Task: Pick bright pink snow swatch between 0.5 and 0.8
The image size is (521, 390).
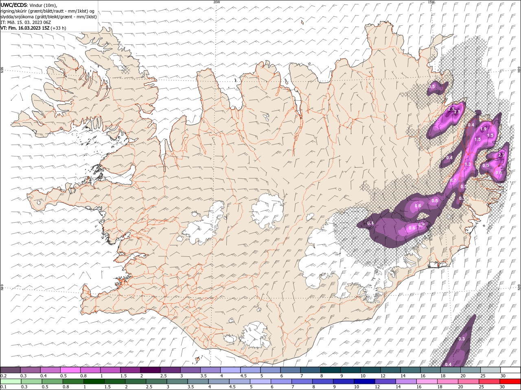Action: [70, 370]
